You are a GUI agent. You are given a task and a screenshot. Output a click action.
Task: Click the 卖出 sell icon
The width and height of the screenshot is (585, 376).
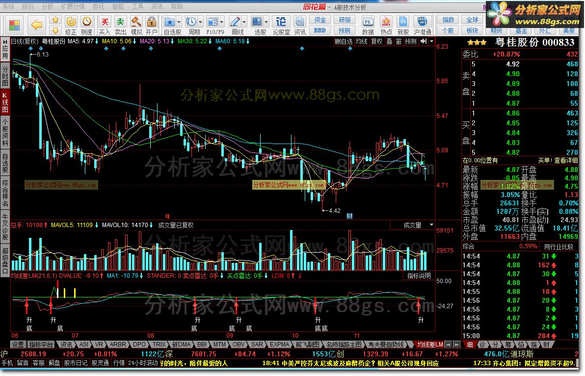click(x=120, y=25)
